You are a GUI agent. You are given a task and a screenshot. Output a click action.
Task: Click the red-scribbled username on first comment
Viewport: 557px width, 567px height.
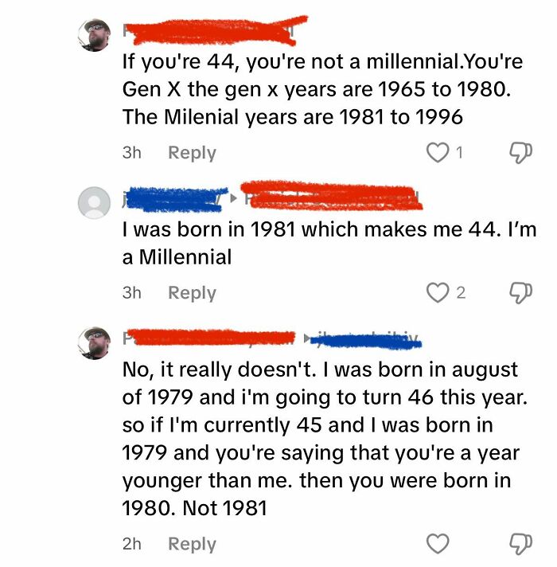215,30
